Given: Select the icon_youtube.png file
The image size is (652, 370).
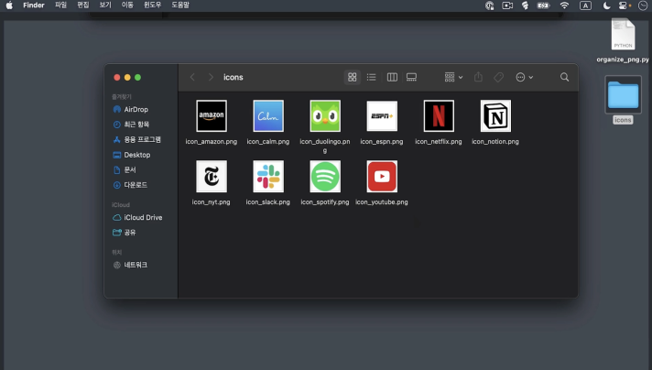Looking at the screenshot, I should pyautogui.click(x=382, y=176).
